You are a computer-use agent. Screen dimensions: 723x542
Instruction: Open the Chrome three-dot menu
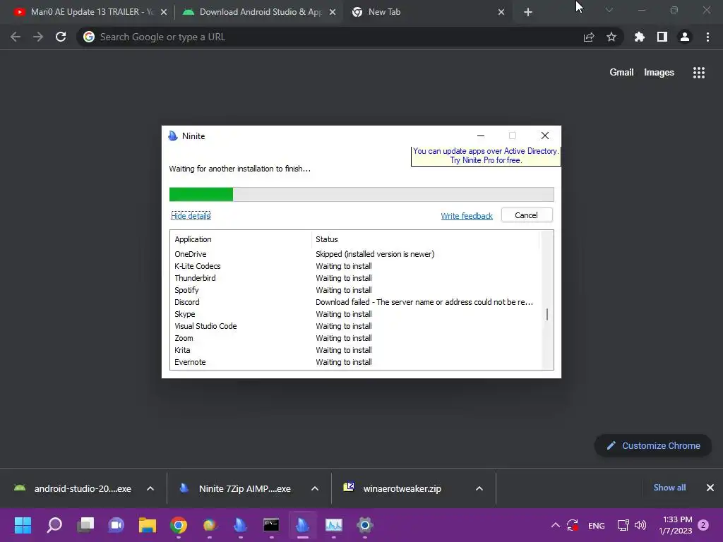(x=707, y=37)
